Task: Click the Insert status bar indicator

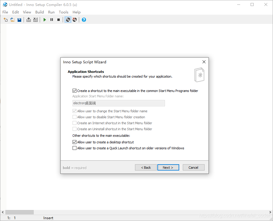Action: click(x=48, y=218)
